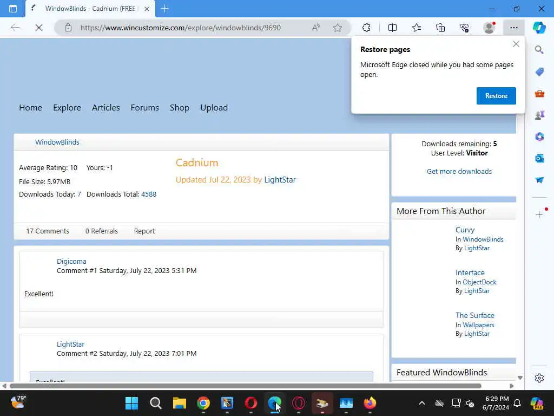Viewport: 554px width, 416px height.
Task: Dismiss the Restore pages popup
Action: tap(516, 44)
